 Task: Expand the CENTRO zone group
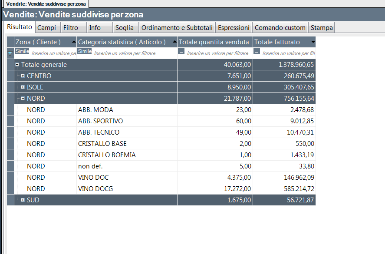click(x=23, y=76)
